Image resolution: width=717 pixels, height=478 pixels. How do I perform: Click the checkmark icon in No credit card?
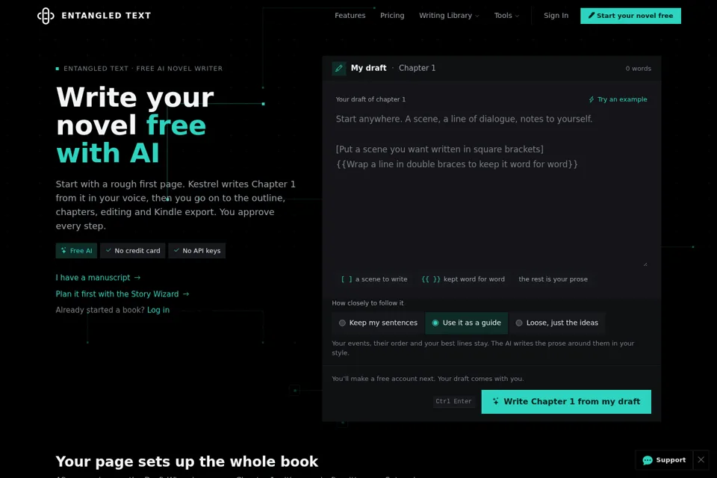pos(108,250)
